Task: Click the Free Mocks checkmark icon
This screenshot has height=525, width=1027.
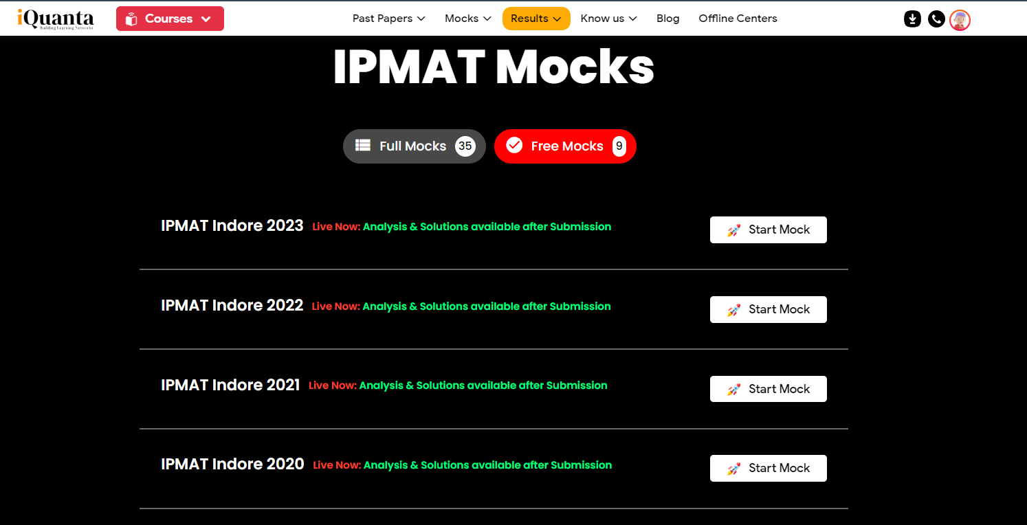Action: (514, 146)
